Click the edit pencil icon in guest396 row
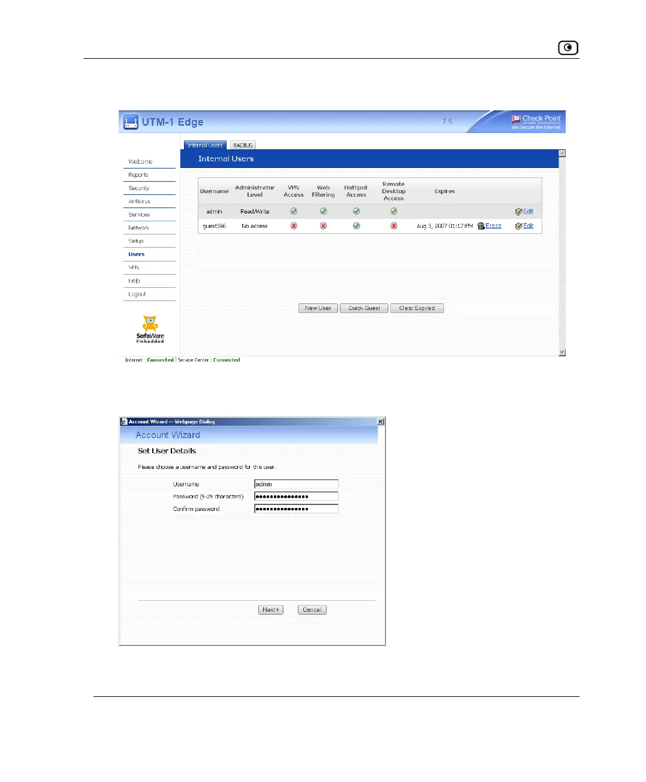Screen dimensions: 646x782 click(x=518, y=226)
